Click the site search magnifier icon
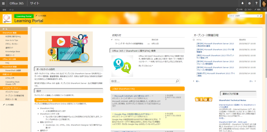Image resolution: width=267 pixels, height=132 pixels. 261,16
